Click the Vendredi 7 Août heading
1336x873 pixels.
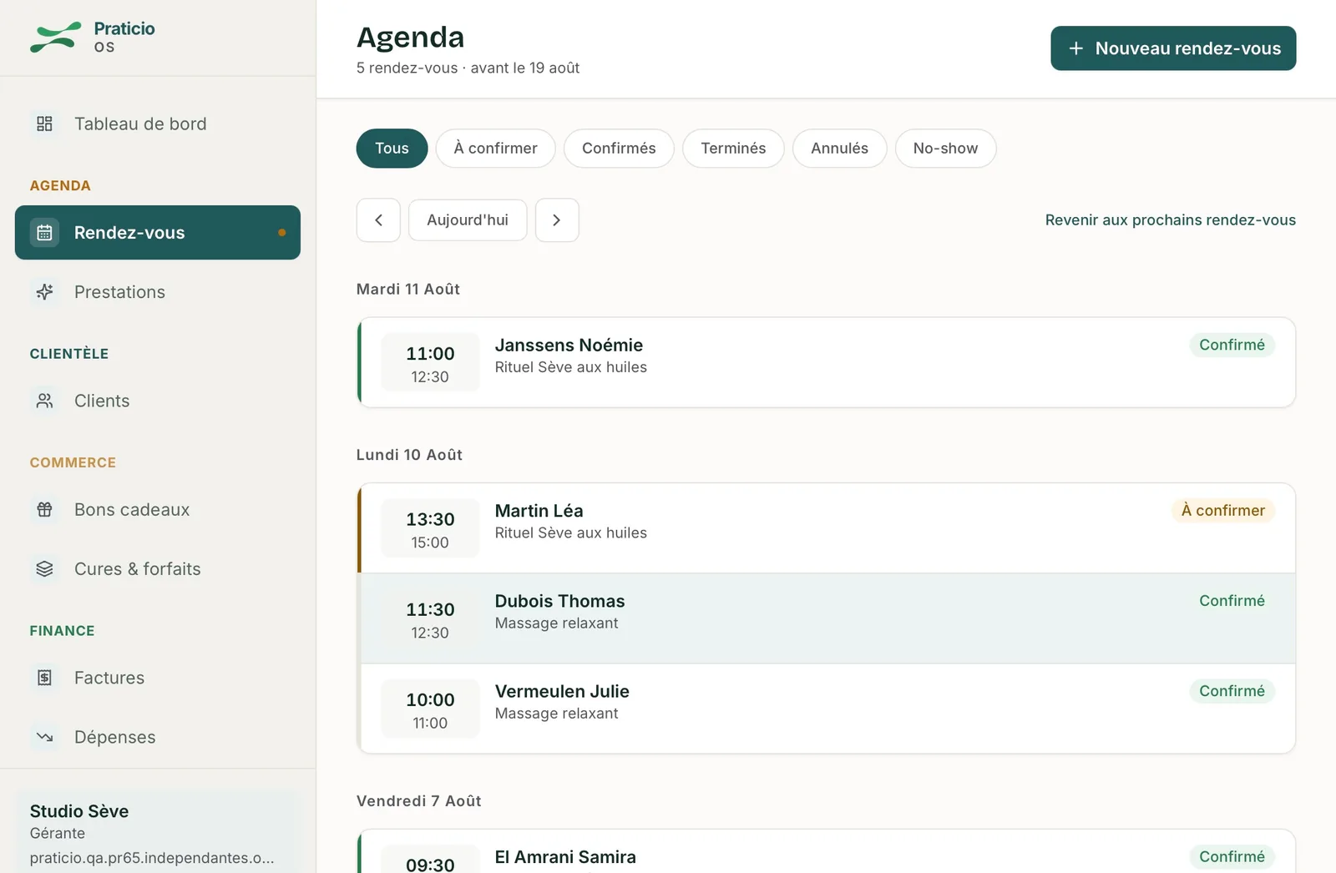coord(419,801)
